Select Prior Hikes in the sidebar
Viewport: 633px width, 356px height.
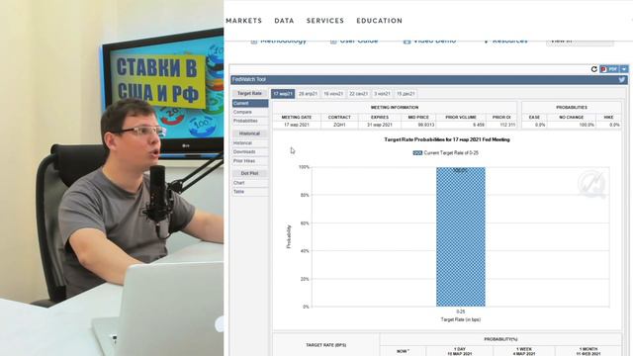tap(250, 161)
